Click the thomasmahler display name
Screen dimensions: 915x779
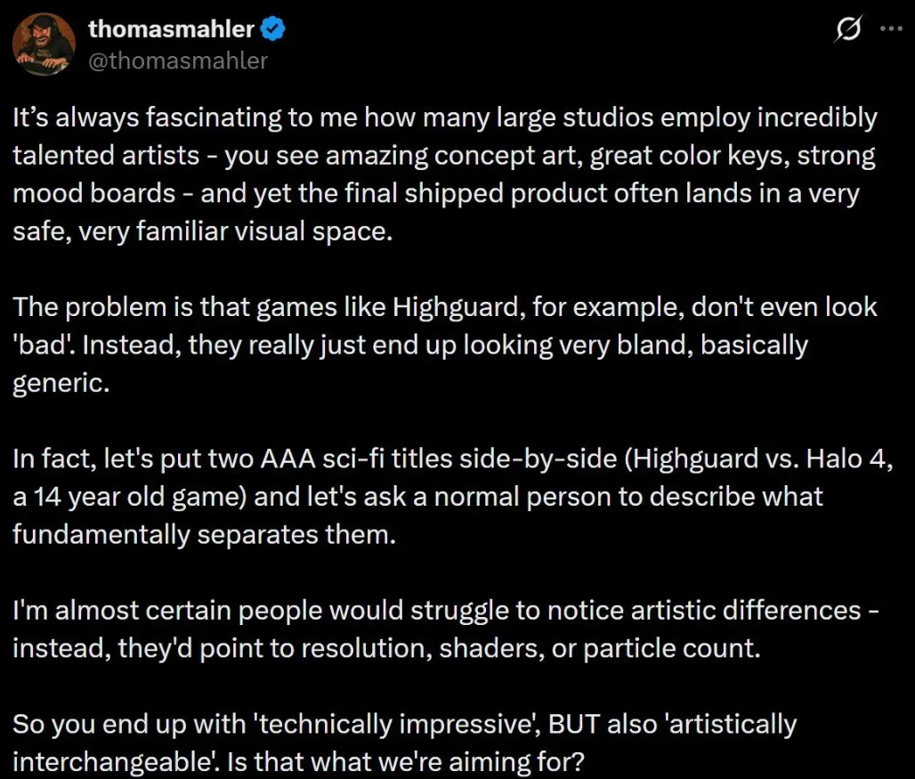click(x=172, y=29)
